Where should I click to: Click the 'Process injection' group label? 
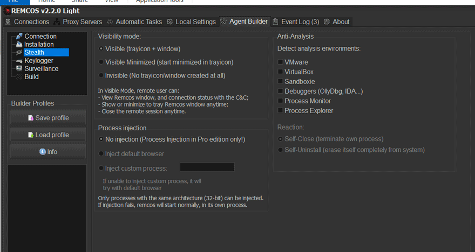122,128
